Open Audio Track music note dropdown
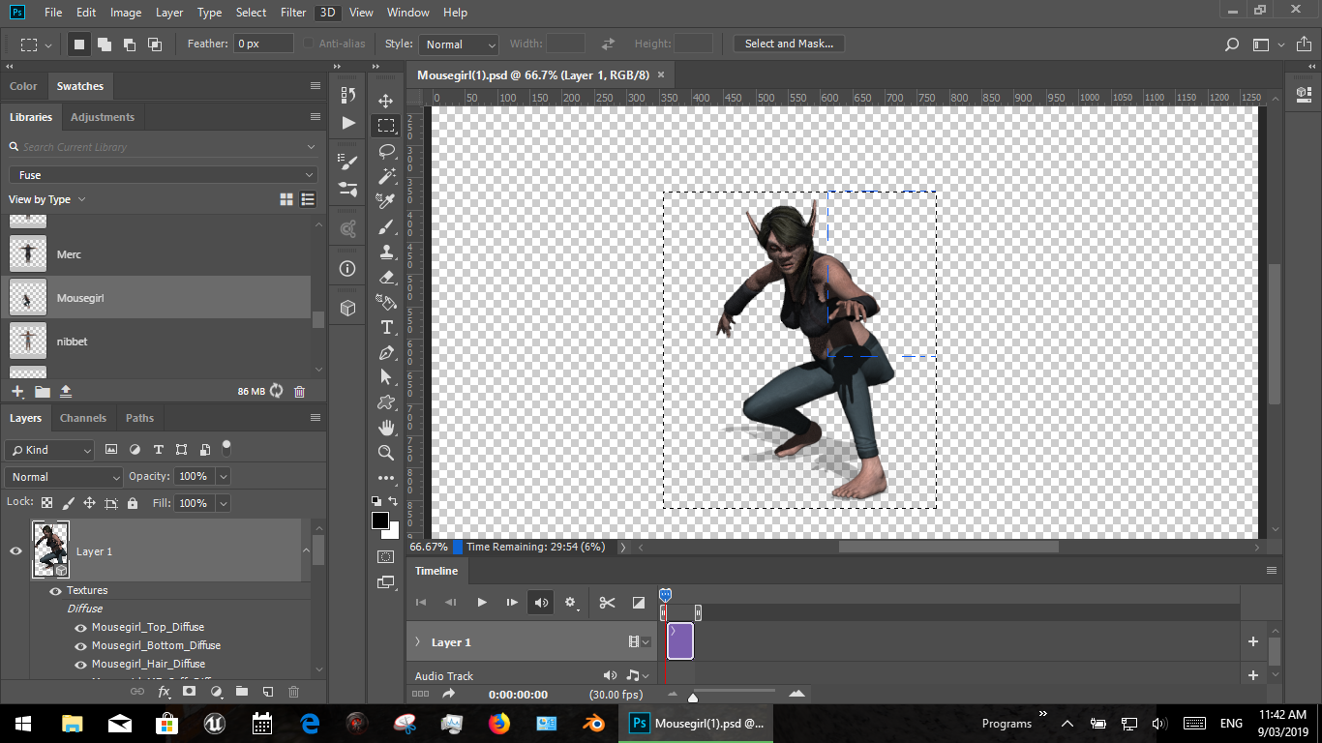The height and width of the screenshot is (743, 1322). coord(638,675)
